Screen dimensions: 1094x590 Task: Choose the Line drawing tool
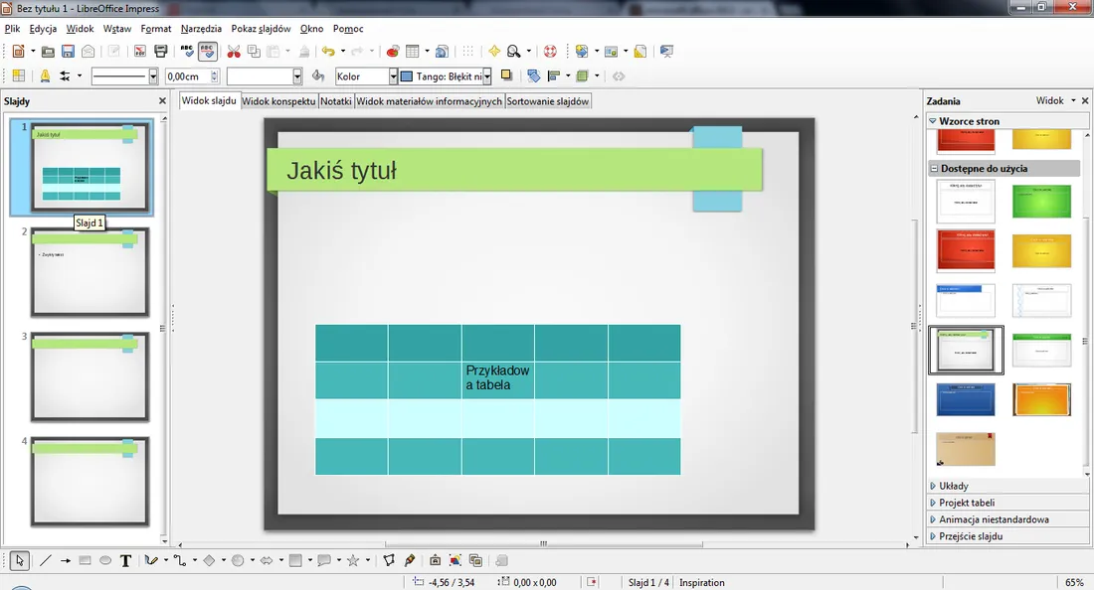coord(46,561)
